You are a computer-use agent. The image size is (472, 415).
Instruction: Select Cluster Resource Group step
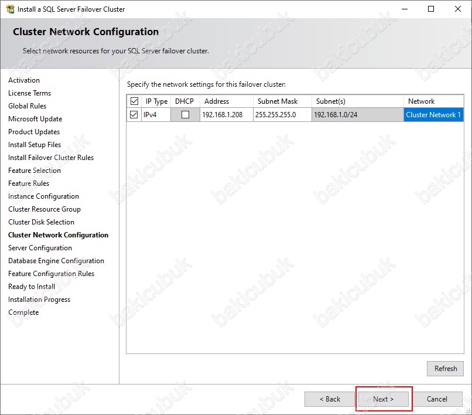tap(45, 209)
